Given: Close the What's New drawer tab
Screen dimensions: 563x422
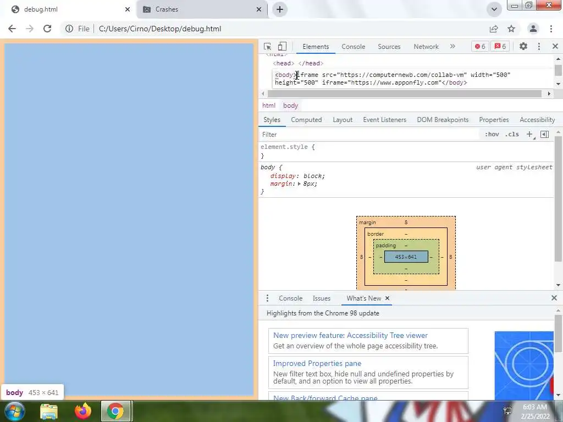Looking at the screenshot, I should [x=387, y=298].
